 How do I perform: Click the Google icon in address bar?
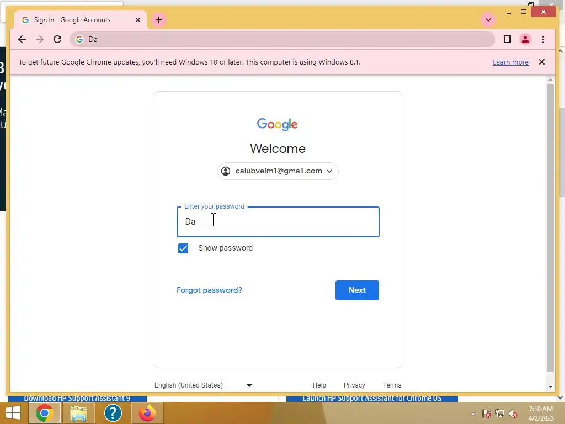pyautogui.click(x=79, y=39)
